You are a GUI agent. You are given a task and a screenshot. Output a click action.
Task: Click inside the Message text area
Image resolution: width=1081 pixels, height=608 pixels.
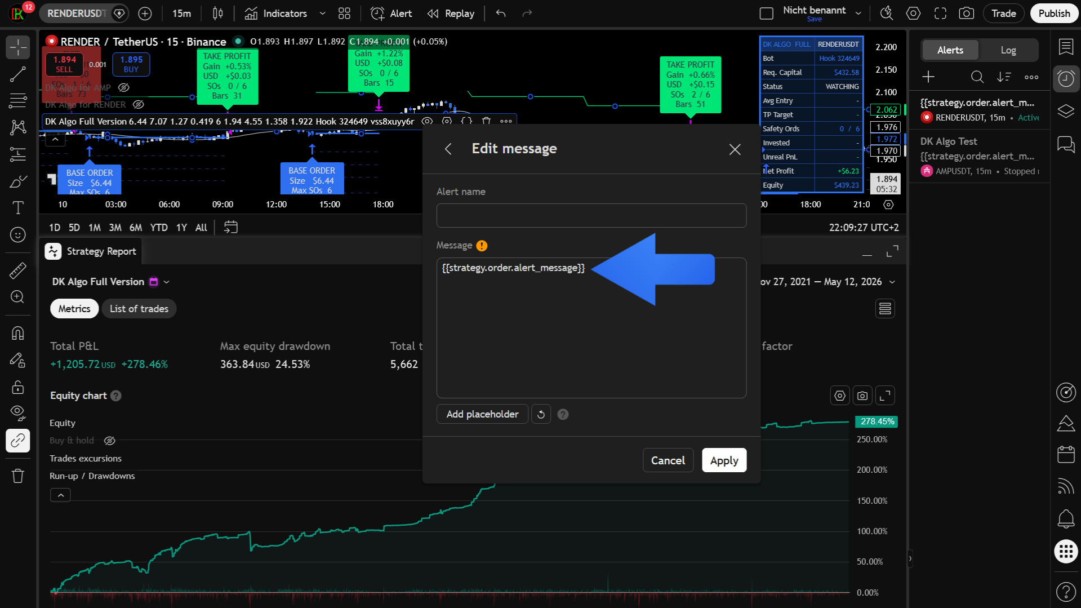click(591, 328)
